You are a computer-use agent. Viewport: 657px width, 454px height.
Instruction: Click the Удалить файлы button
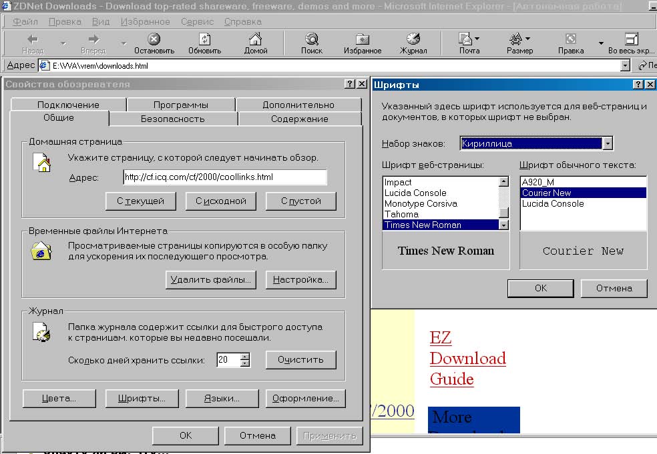[x=211, y=279]
